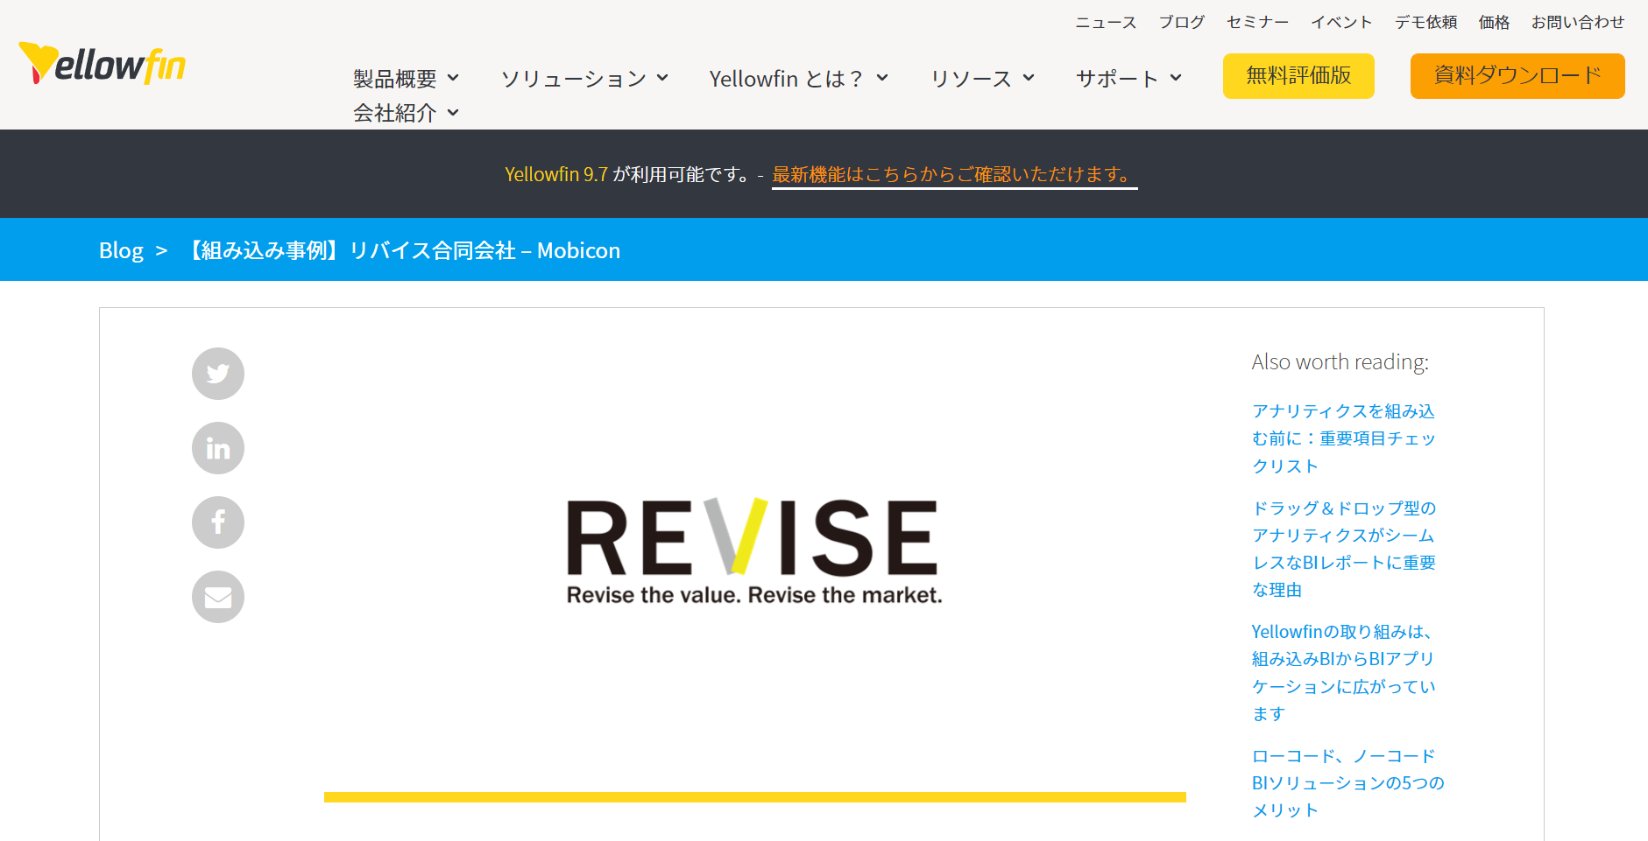Open ローコード、ノーコード BI article link
The height and width of the screenshot is (841, 1648).
[1347, 782]
